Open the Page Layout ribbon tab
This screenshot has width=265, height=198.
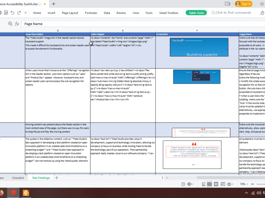[x=70, y=13]
